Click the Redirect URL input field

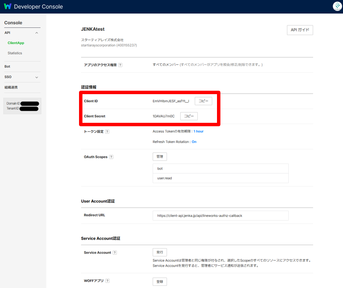coord(220,216)
